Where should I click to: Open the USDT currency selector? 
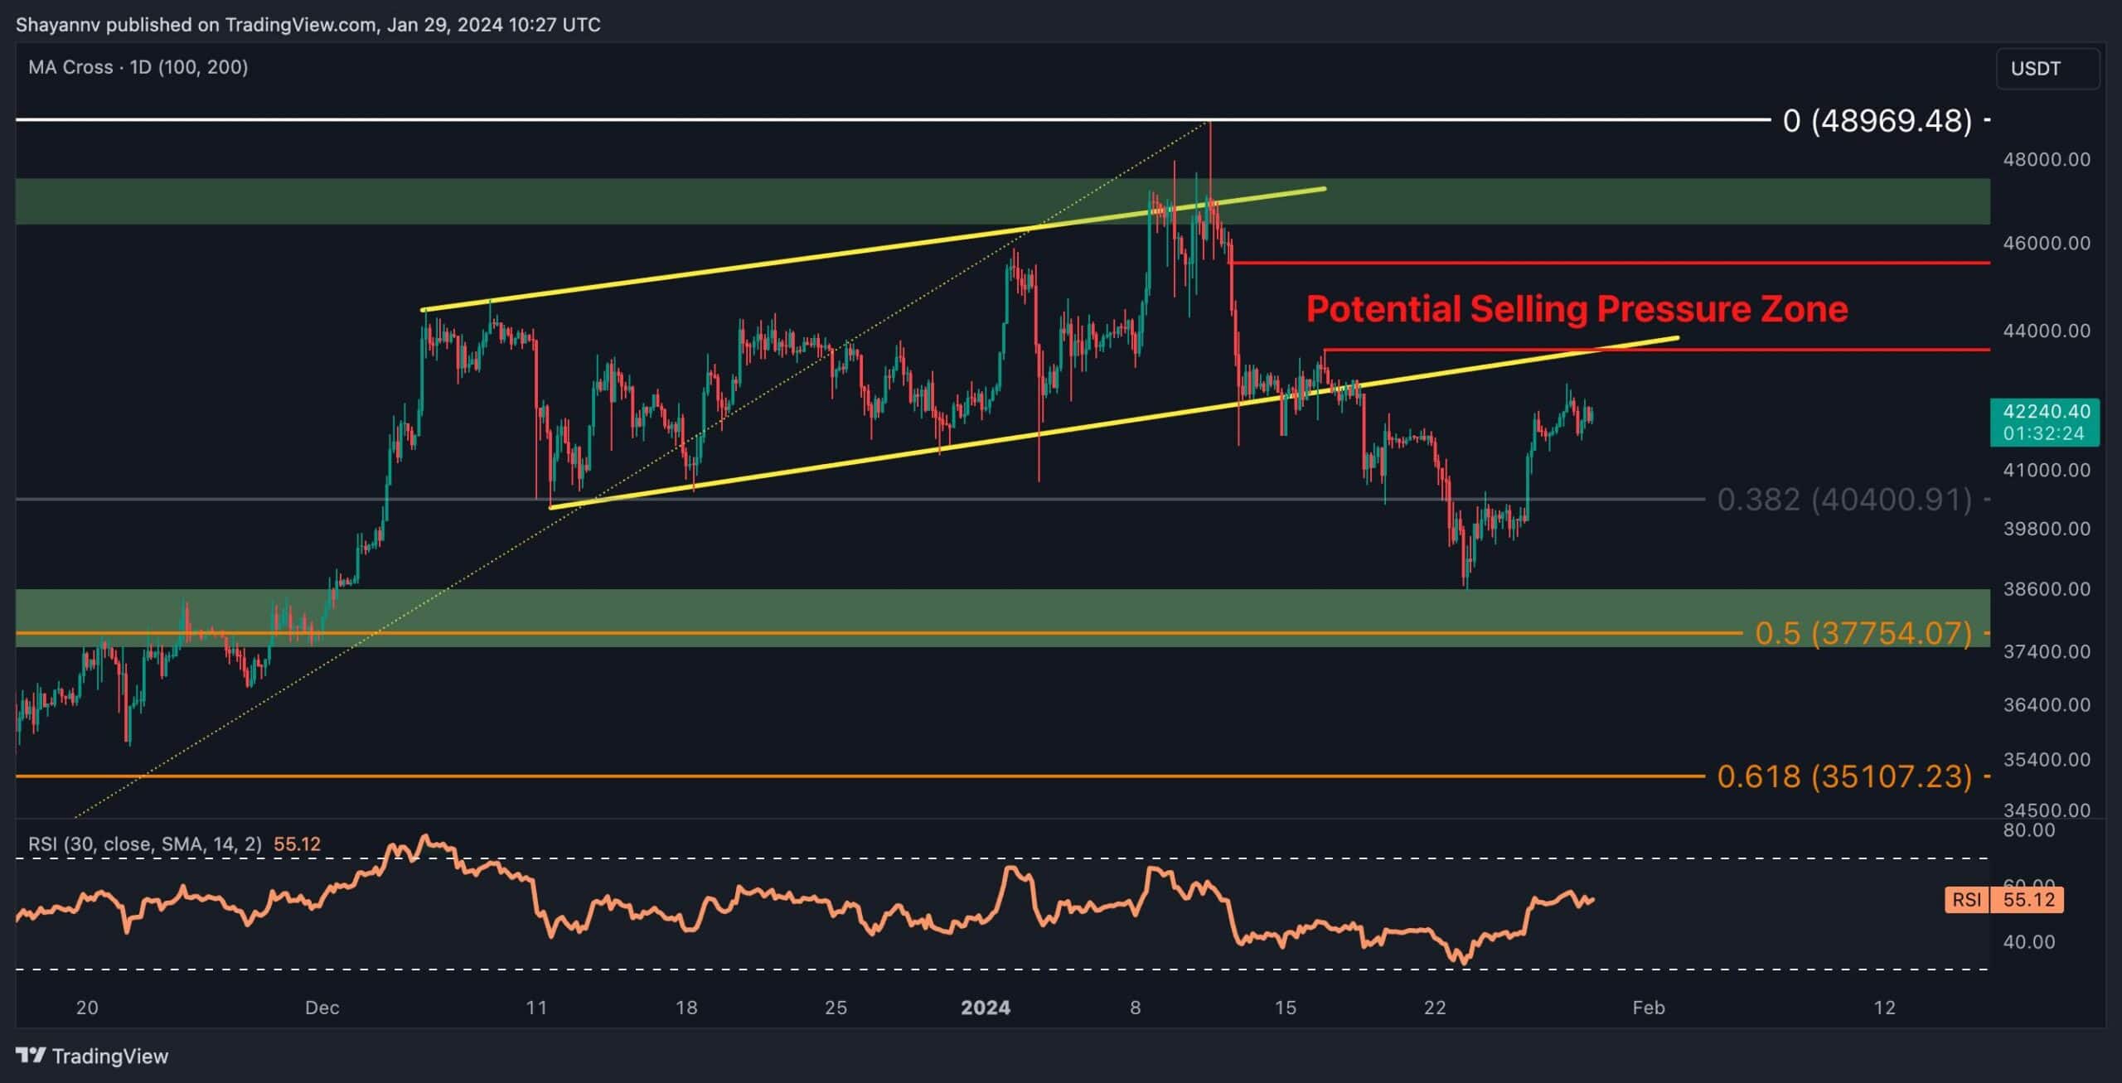coord(2047,69)
